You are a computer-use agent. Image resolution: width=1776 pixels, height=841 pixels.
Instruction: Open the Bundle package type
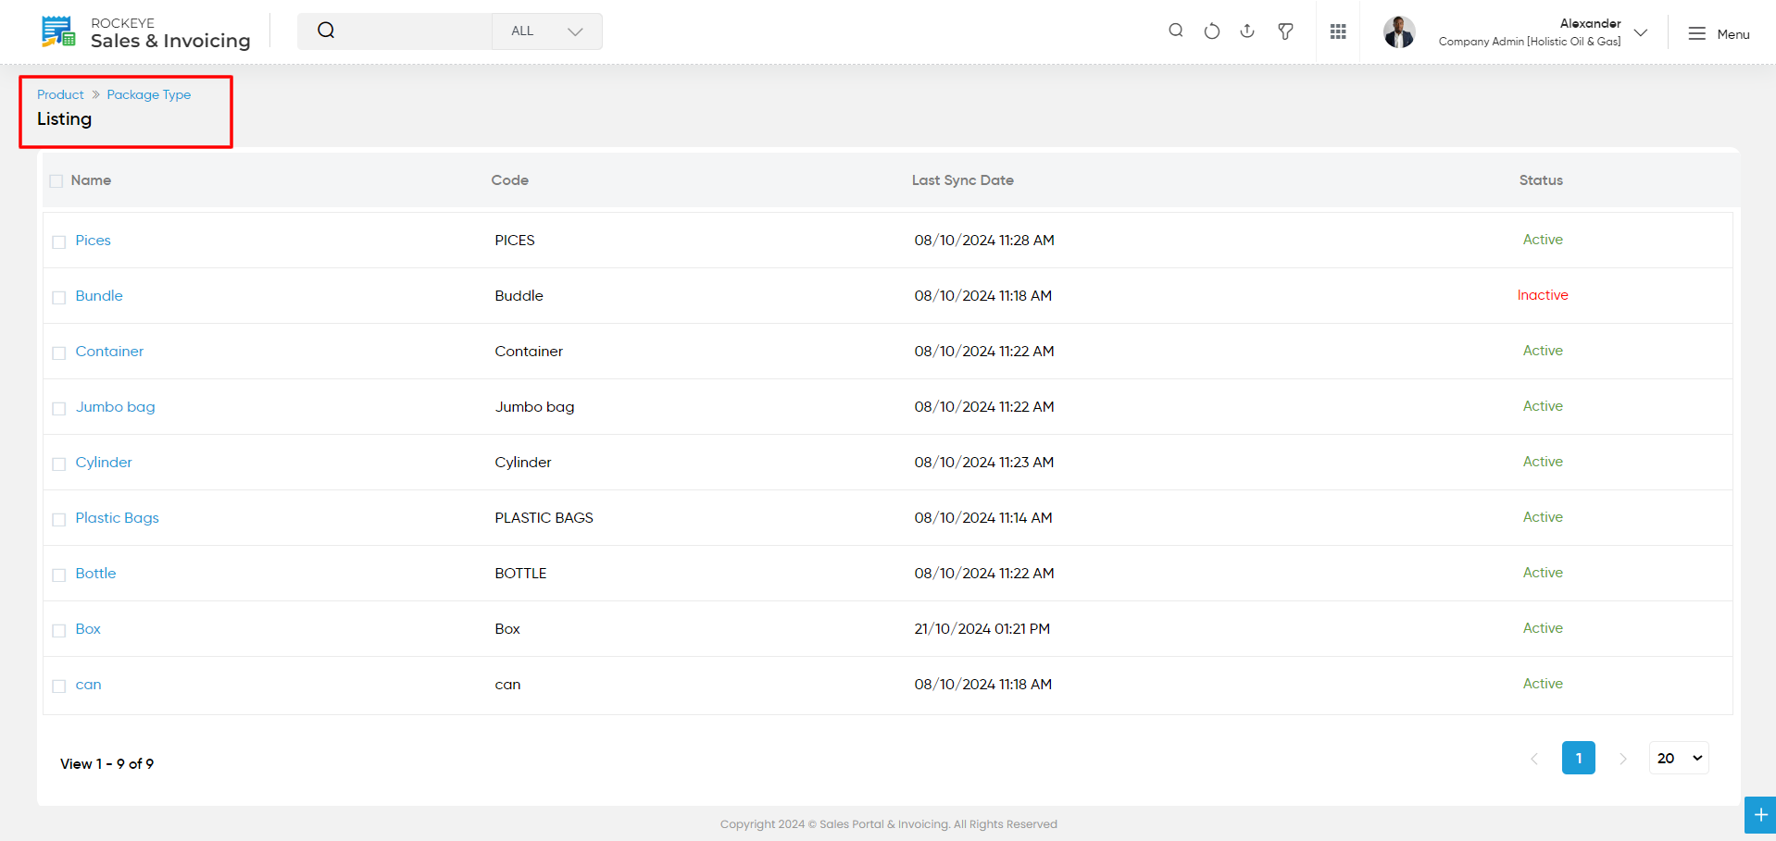[99, 296]
